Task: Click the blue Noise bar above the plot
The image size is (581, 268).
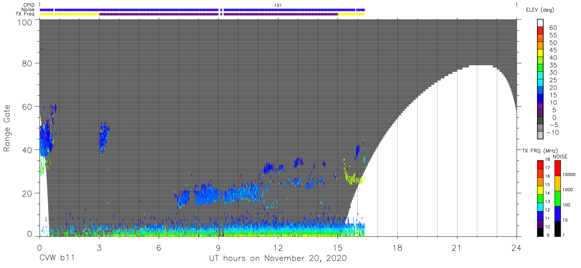Action: 202,9
